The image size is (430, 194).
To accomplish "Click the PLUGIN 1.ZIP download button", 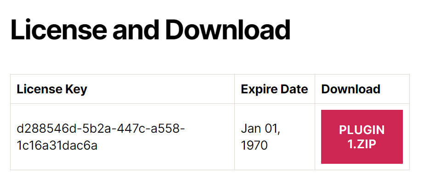I will 362,137.
